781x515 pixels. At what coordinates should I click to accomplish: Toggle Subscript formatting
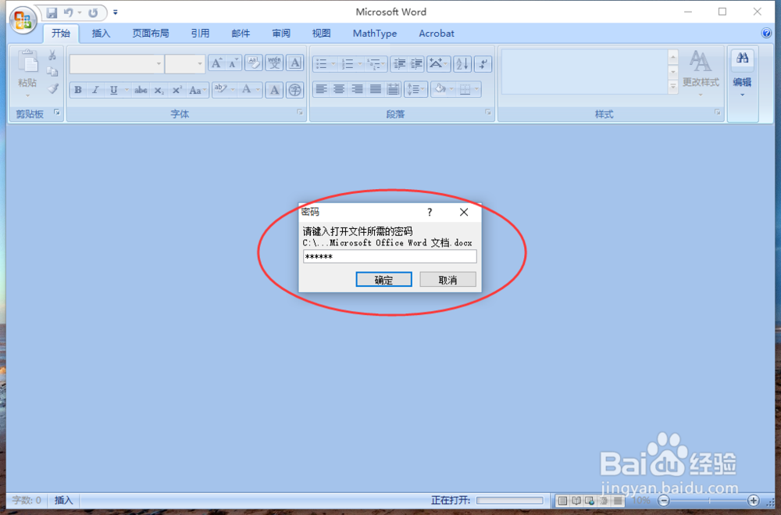click(159, 90)
